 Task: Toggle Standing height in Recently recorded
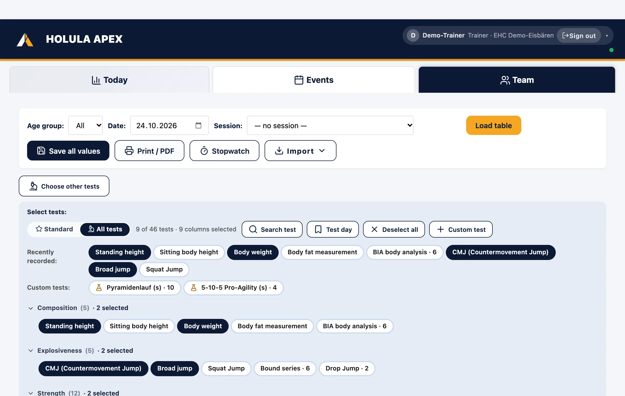(x=120, y=252)
